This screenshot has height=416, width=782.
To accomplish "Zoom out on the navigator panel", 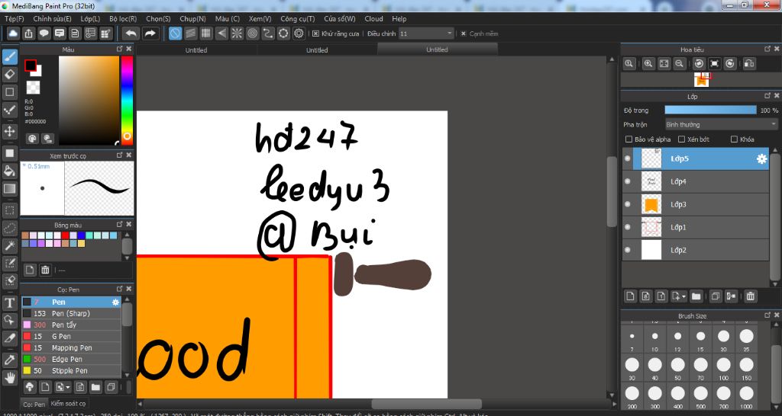I will [679, 63].
